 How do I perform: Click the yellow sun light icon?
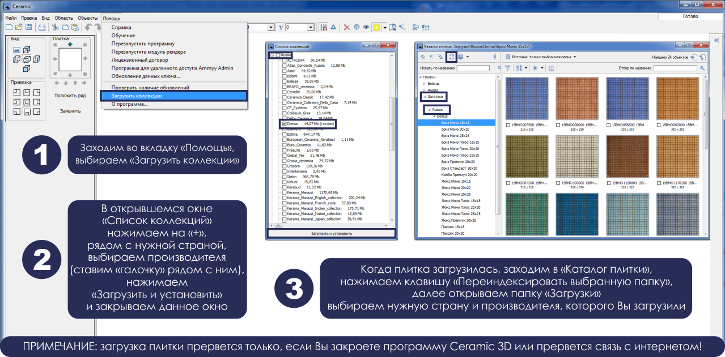point(376,27)
